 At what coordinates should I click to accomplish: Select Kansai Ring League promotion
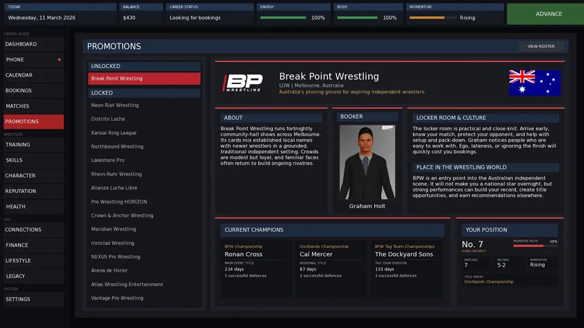coord(144,133)
